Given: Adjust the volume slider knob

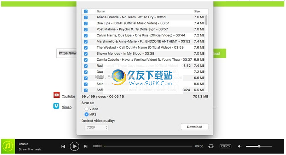Looking at the screenshot, I should point(259,146).
